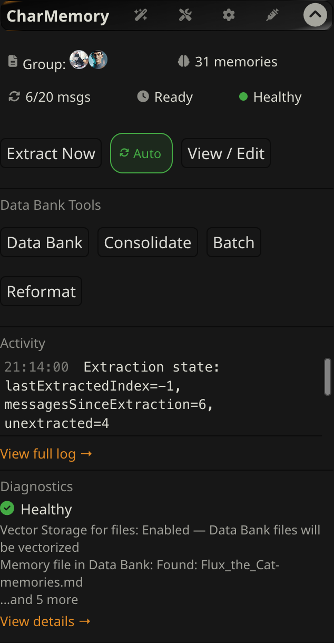Screen dimensions: 334x643
Task: Click the syringe injection icon
Action: [x=272, y=15]
